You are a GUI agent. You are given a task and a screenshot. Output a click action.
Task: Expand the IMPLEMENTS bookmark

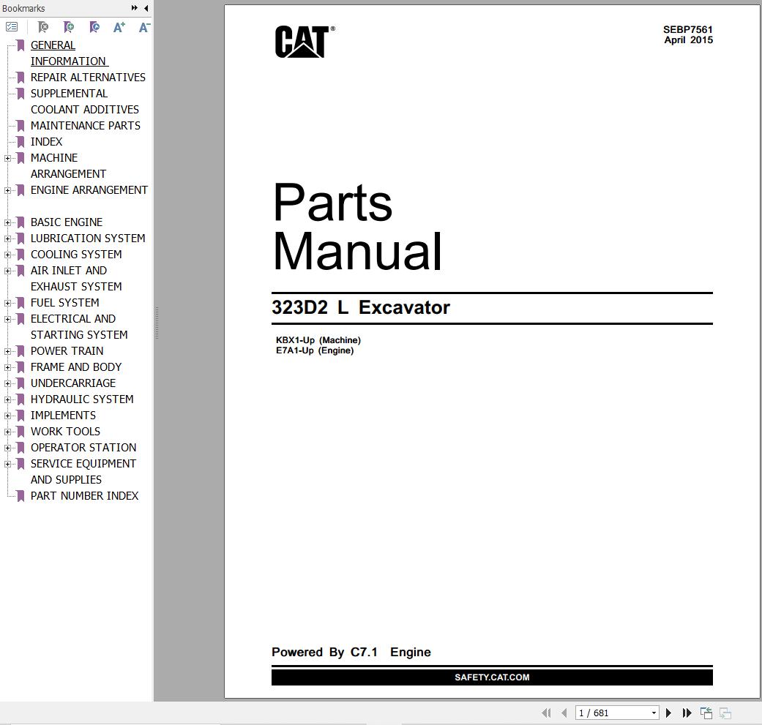click(x=7, y=416)
